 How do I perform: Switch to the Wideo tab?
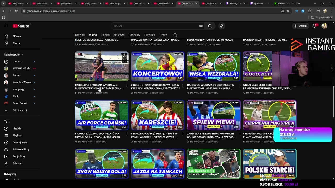click(93, 35)
